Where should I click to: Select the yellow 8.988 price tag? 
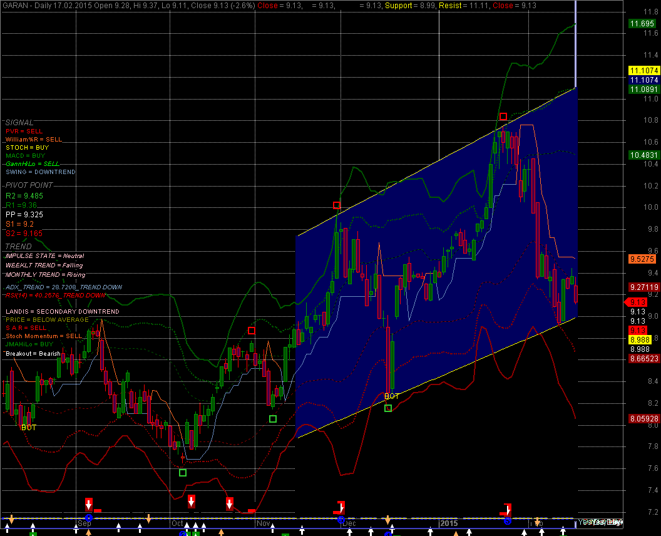click(x=640, y=339)
